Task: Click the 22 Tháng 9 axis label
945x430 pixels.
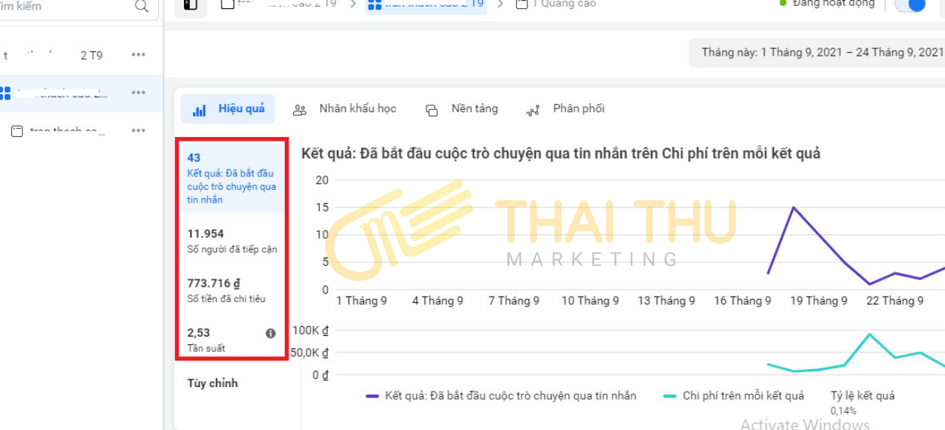Action: coord(895,300)
